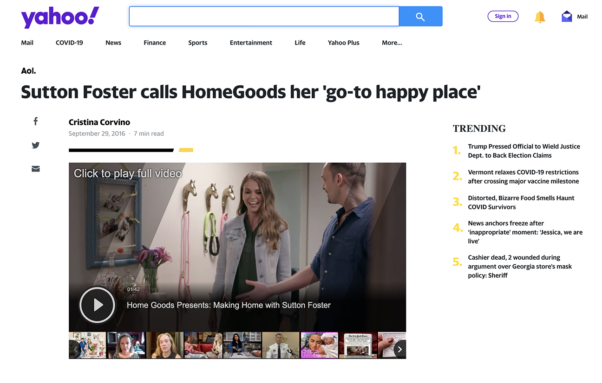Show previous video thumbnails with left arrow
The height and width of the screenshot is (383, 602).
(74, 349)
